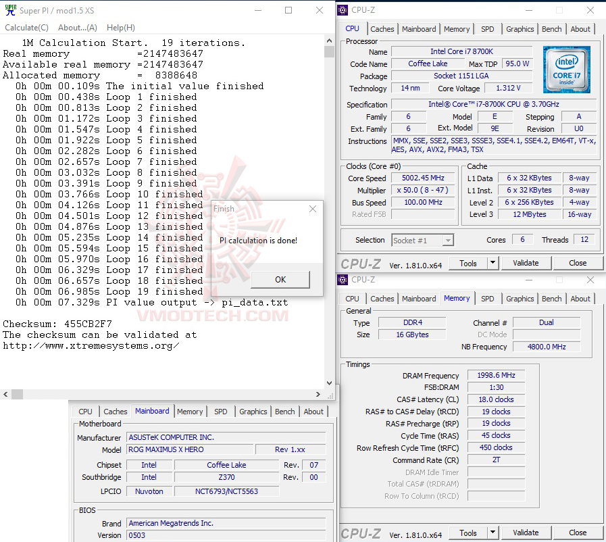Click the NB Frequency 4800.0 MHz value
The image size is (606, 542).
pyautogui.click(x=547, y=347)
